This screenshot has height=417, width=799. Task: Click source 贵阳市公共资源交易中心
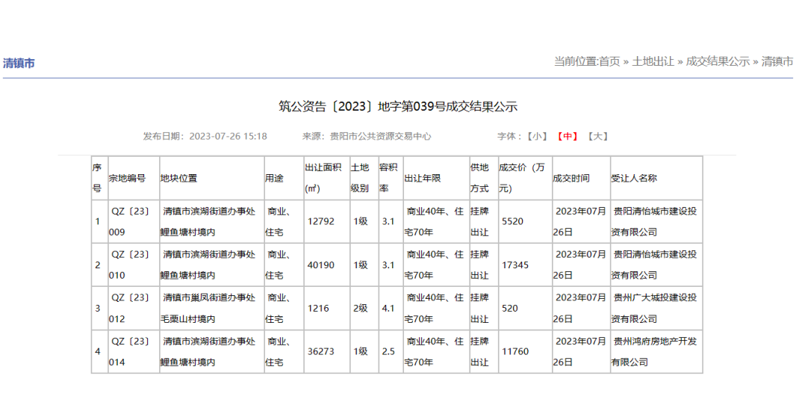[x=381, y=136]
